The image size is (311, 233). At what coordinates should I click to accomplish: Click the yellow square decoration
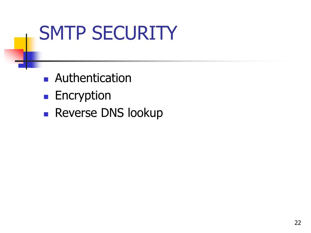(21, 44)
